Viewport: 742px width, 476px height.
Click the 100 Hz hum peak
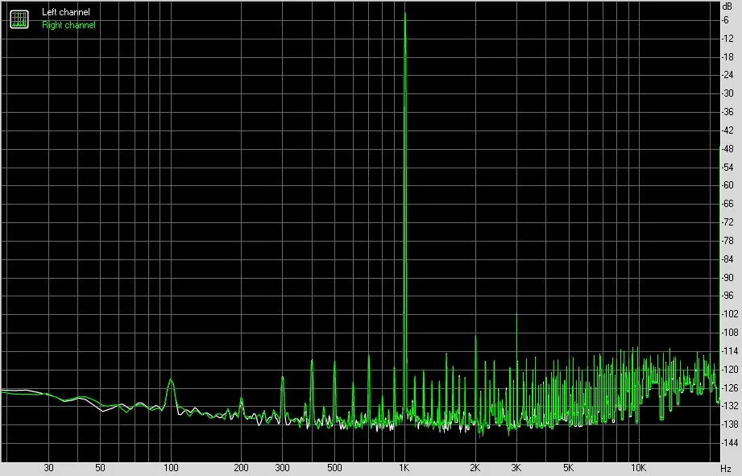click(171, 380)
